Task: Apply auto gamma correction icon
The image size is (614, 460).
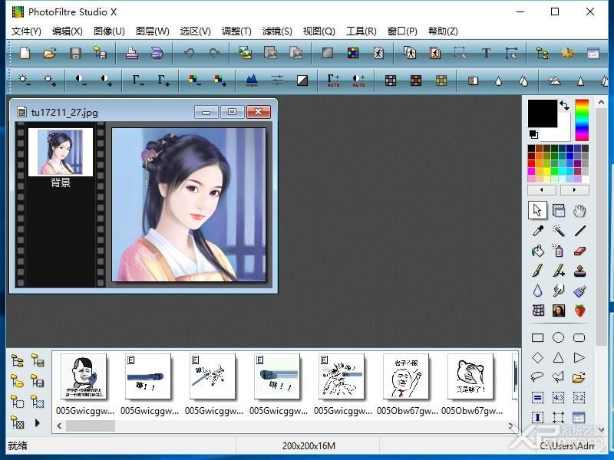Action: (x=333, y=80)
